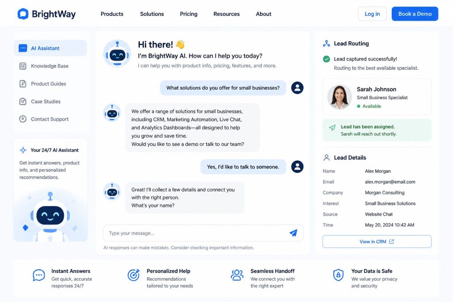453x302 pixels.
Task: Click the green lead captured checkmark
Action: [326, 59]
